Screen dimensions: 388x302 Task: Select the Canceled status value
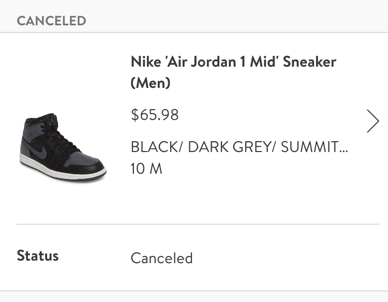pyautogui.click(x=161, y=258)
